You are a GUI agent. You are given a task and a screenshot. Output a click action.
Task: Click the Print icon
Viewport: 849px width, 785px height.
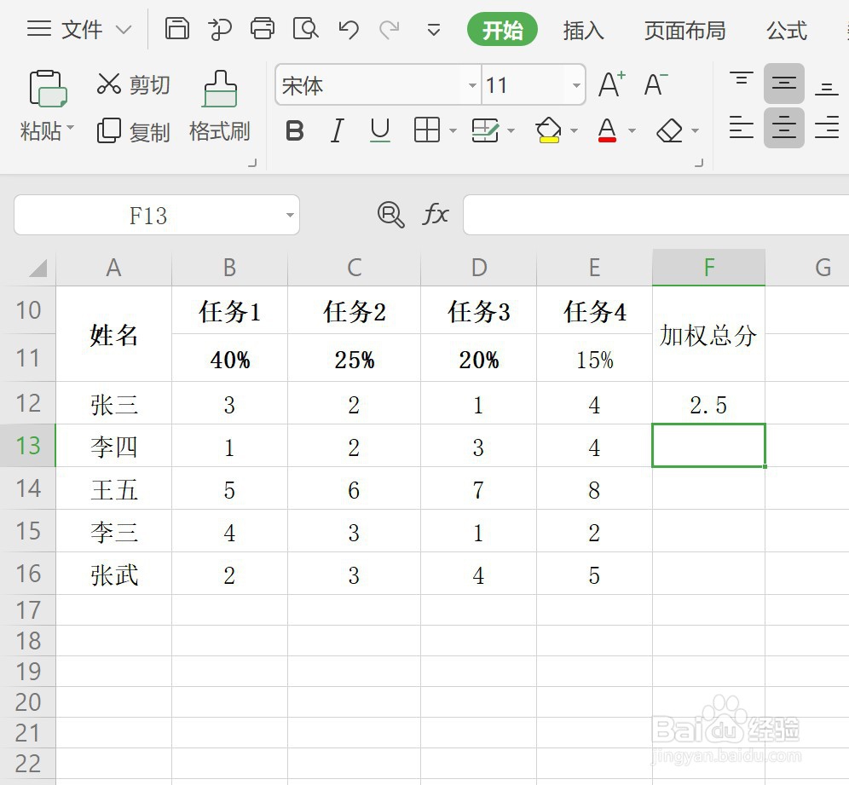coord(263,28)
